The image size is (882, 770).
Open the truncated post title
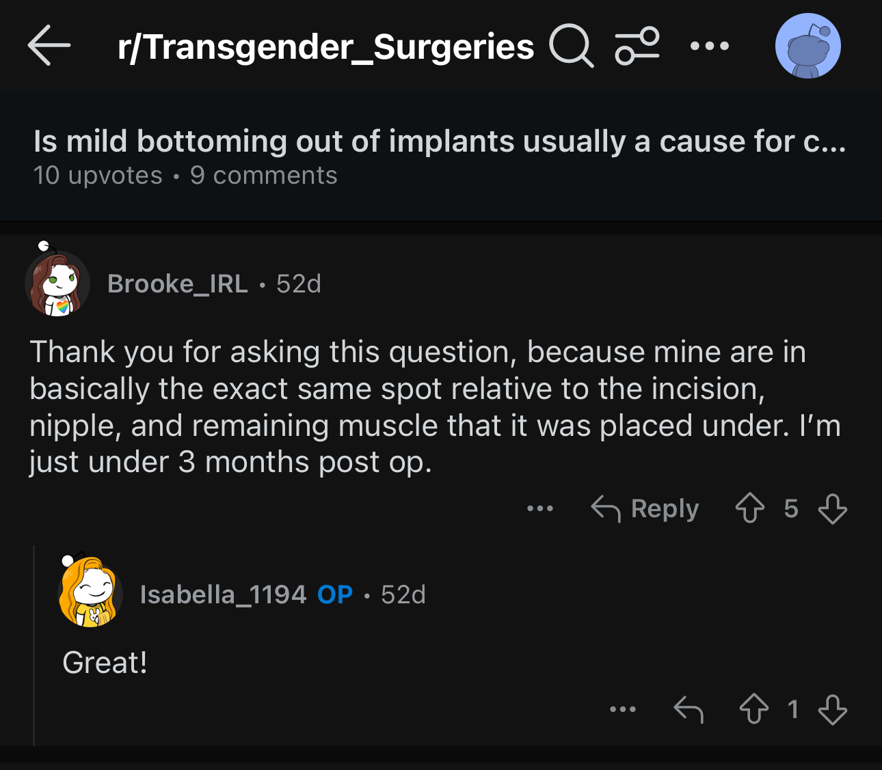point(440,141)
